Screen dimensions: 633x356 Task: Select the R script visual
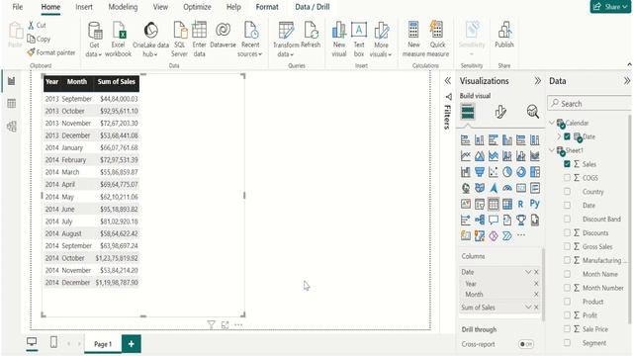pos(521,204)
